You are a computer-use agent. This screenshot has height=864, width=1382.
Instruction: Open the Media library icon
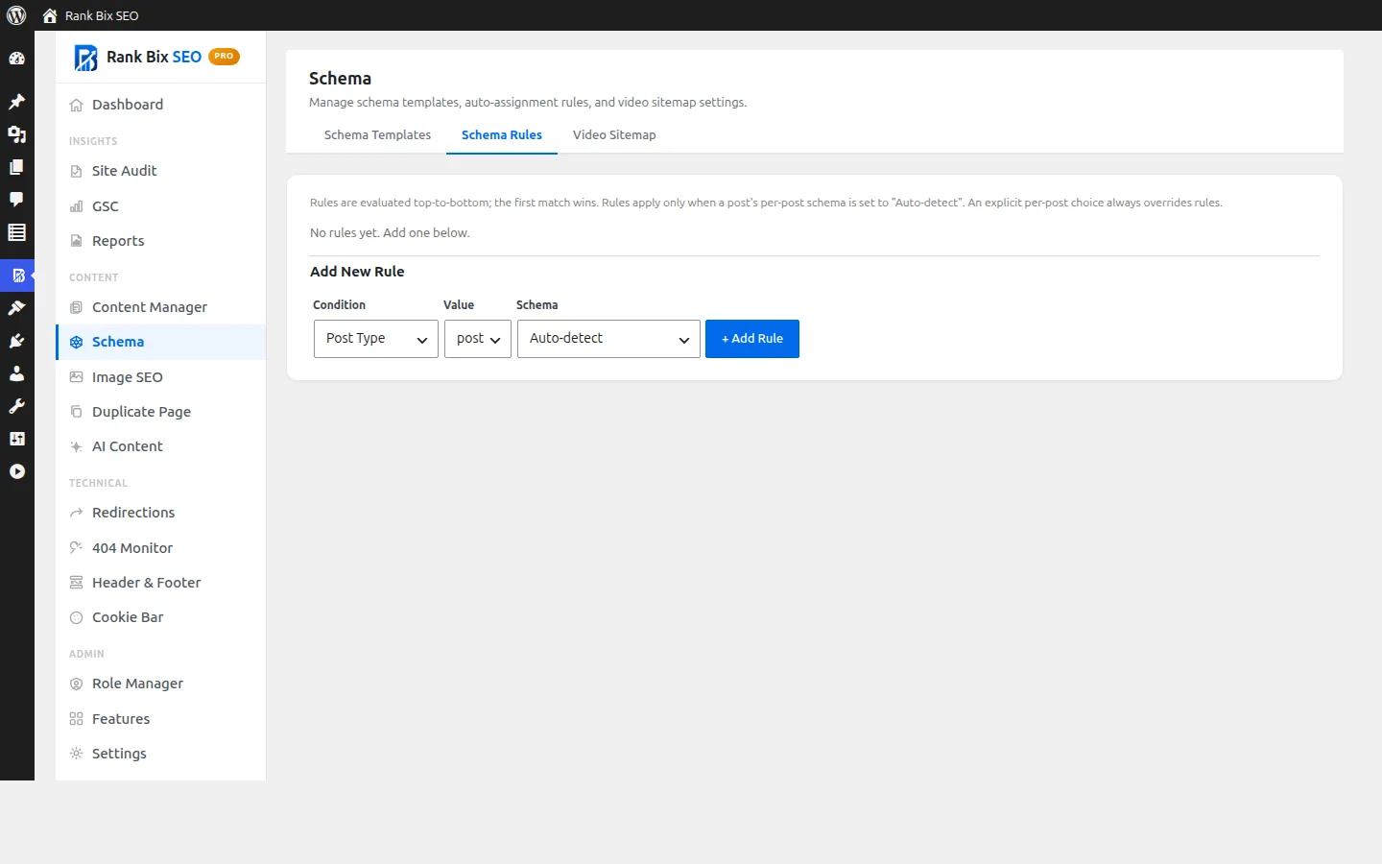(x=16, y=134)
